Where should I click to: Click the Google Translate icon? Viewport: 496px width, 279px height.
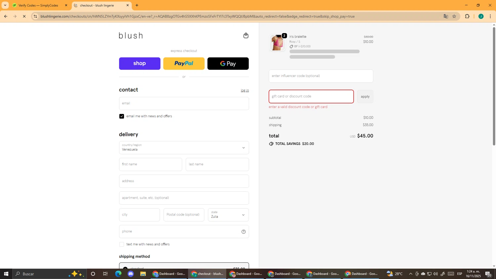coord(446,16)
